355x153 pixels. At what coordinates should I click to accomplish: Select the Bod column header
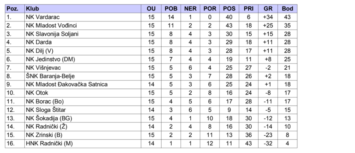coord(288,9)
